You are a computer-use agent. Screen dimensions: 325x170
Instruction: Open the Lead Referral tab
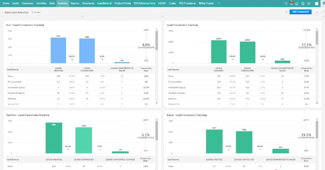point(104,3)
